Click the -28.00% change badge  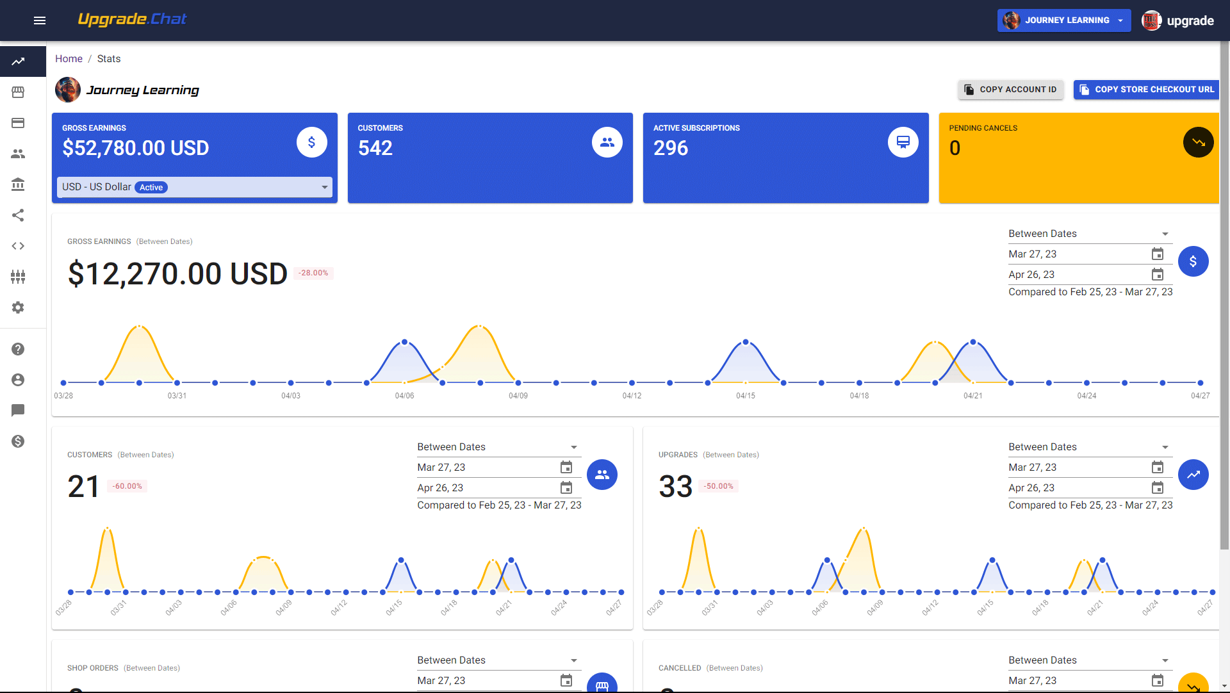(x=313, y=273)
